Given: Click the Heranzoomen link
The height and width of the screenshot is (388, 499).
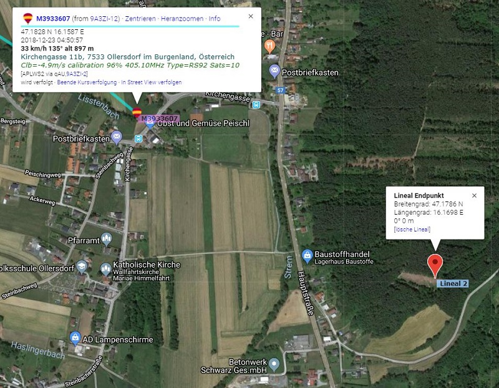Looking at the screenshot, I should click(182, 19).
